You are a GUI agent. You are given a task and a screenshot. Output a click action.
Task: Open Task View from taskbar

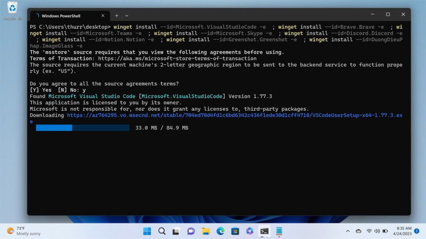point(176,231)
